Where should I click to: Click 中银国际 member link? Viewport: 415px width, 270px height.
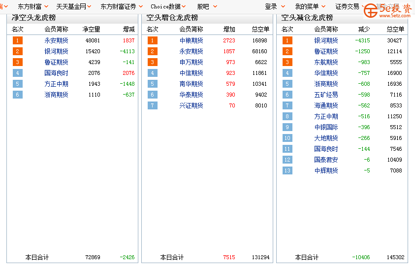coord(326,128)
